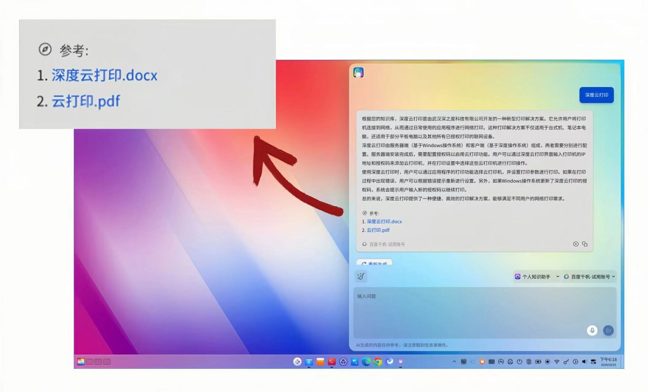Launch Google Chrome from dock

tap(378, 362)
